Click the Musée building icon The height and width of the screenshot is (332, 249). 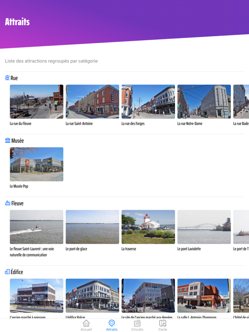point(8,140)
